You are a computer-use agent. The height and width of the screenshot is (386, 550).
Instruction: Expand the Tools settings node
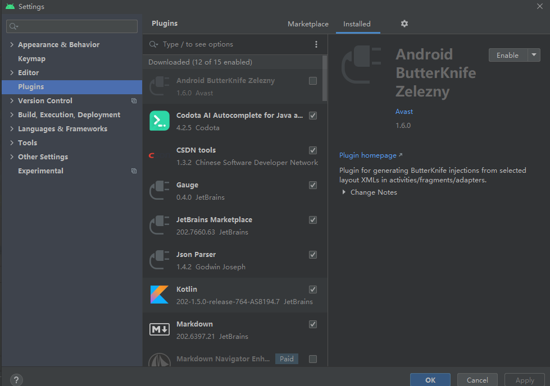coord(12,143)
